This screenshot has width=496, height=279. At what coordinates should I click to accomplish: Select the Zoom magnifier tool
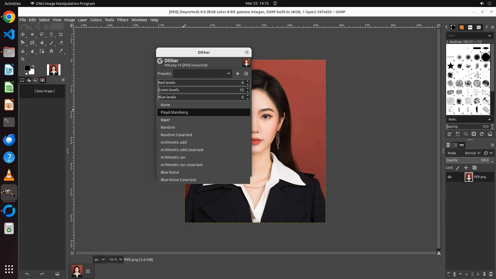(23, 59)
